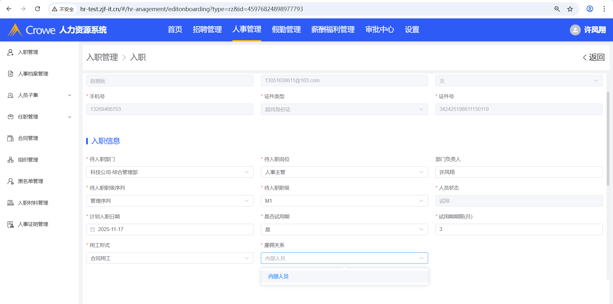Click the 黑名单管理 sidebar icon
The height and width of the screenshot is (304, 613).
11,181
